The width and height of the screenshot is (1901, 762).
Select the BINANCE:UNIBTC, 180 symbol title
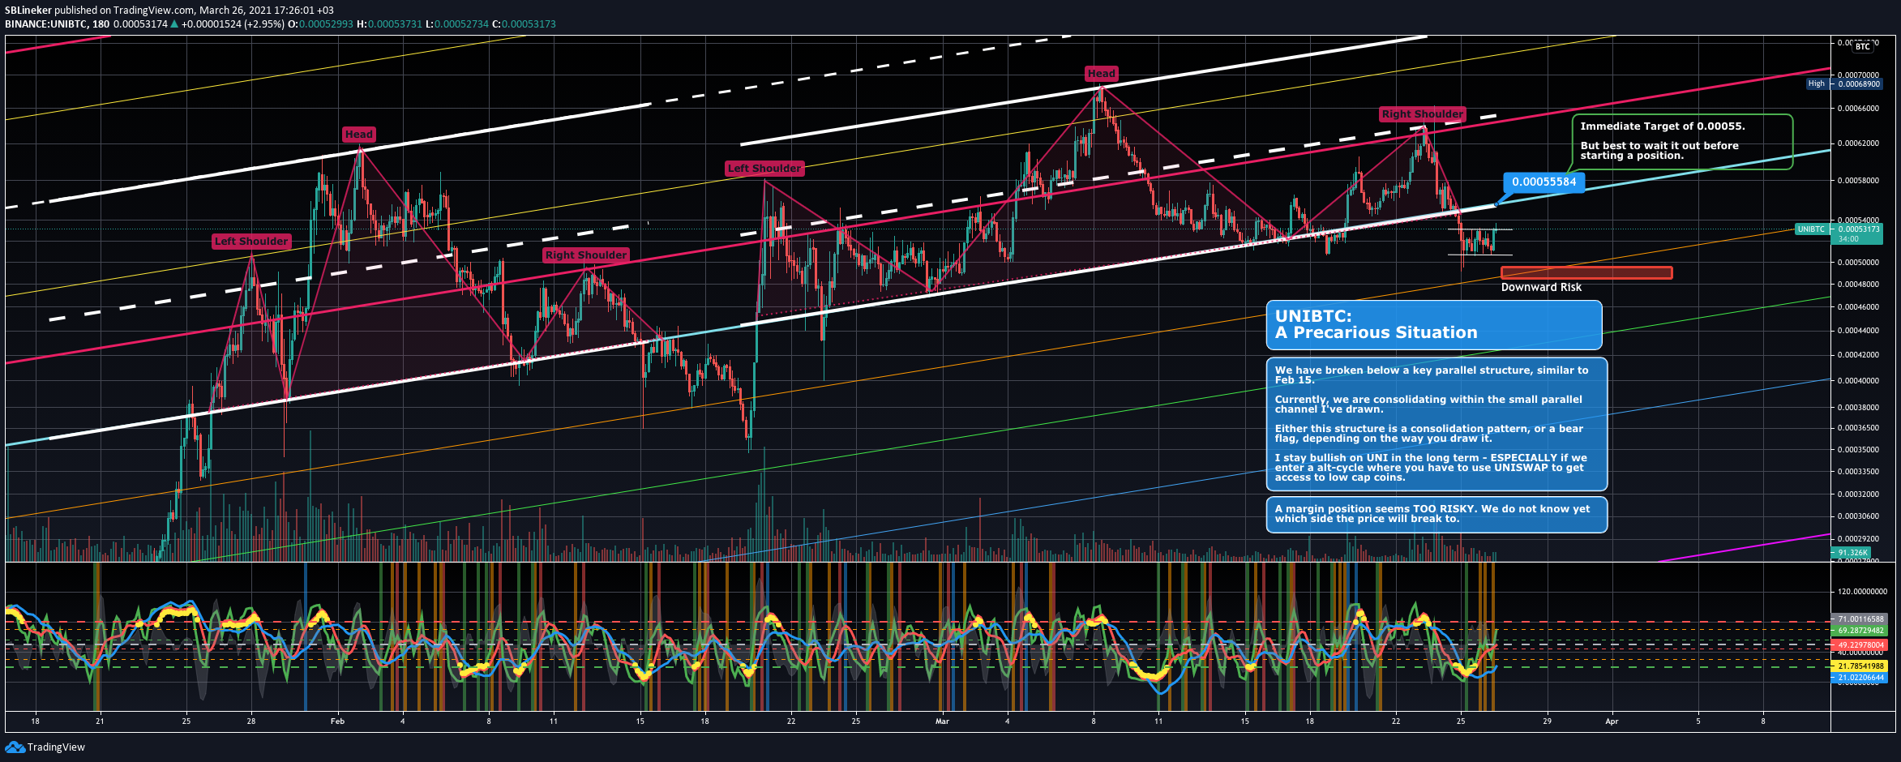pos(58,24)
